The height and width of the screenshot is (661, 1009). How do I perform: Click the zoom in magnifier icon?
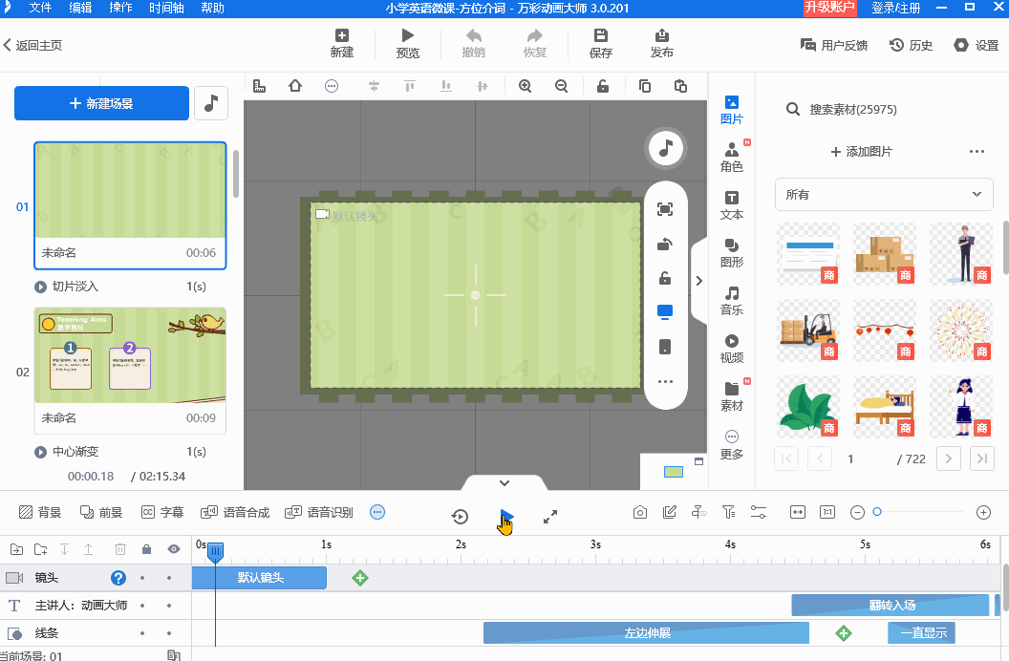[525, 86]
